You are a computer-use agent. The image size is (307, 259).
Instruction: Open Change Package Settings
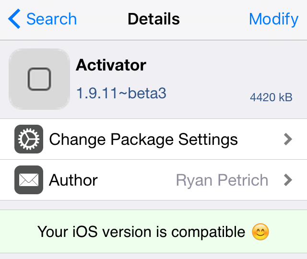pyautogui.click(x=143, y=140)
